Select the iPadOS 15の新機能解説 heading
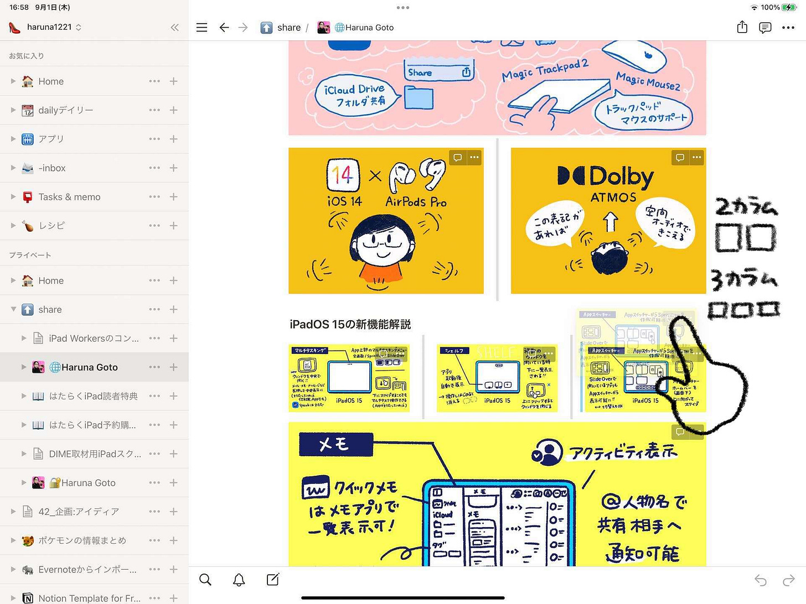This screenshot has width=806, height=604. tap(350, 324)
